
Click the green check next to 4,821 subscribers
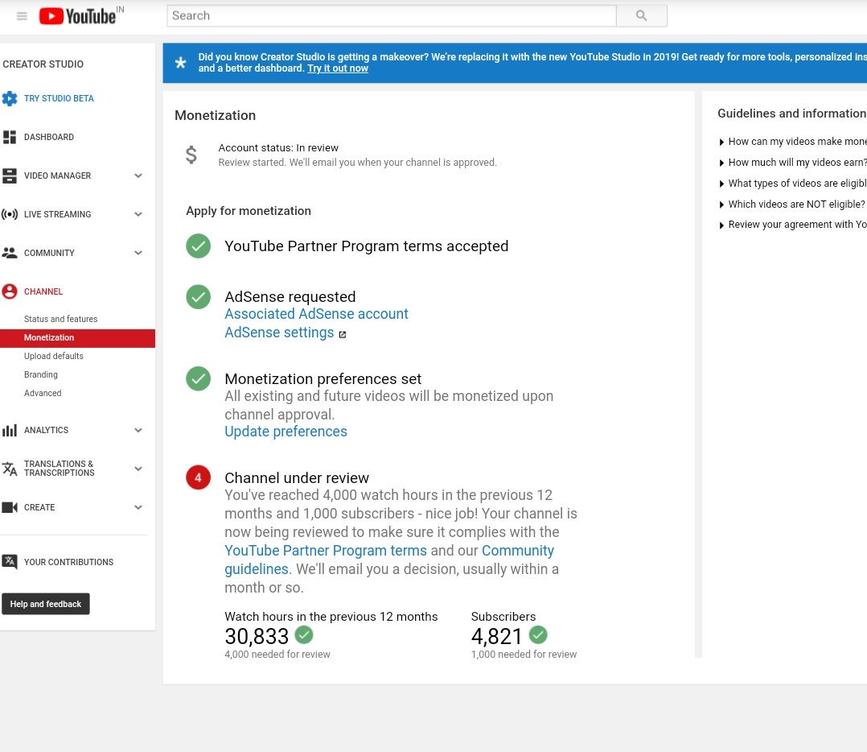(x=538, y=634)
